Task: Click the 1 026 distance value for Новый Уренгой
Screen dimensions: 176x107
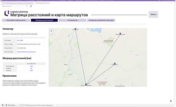Action: pyautogui.click(x=31, y=66)
